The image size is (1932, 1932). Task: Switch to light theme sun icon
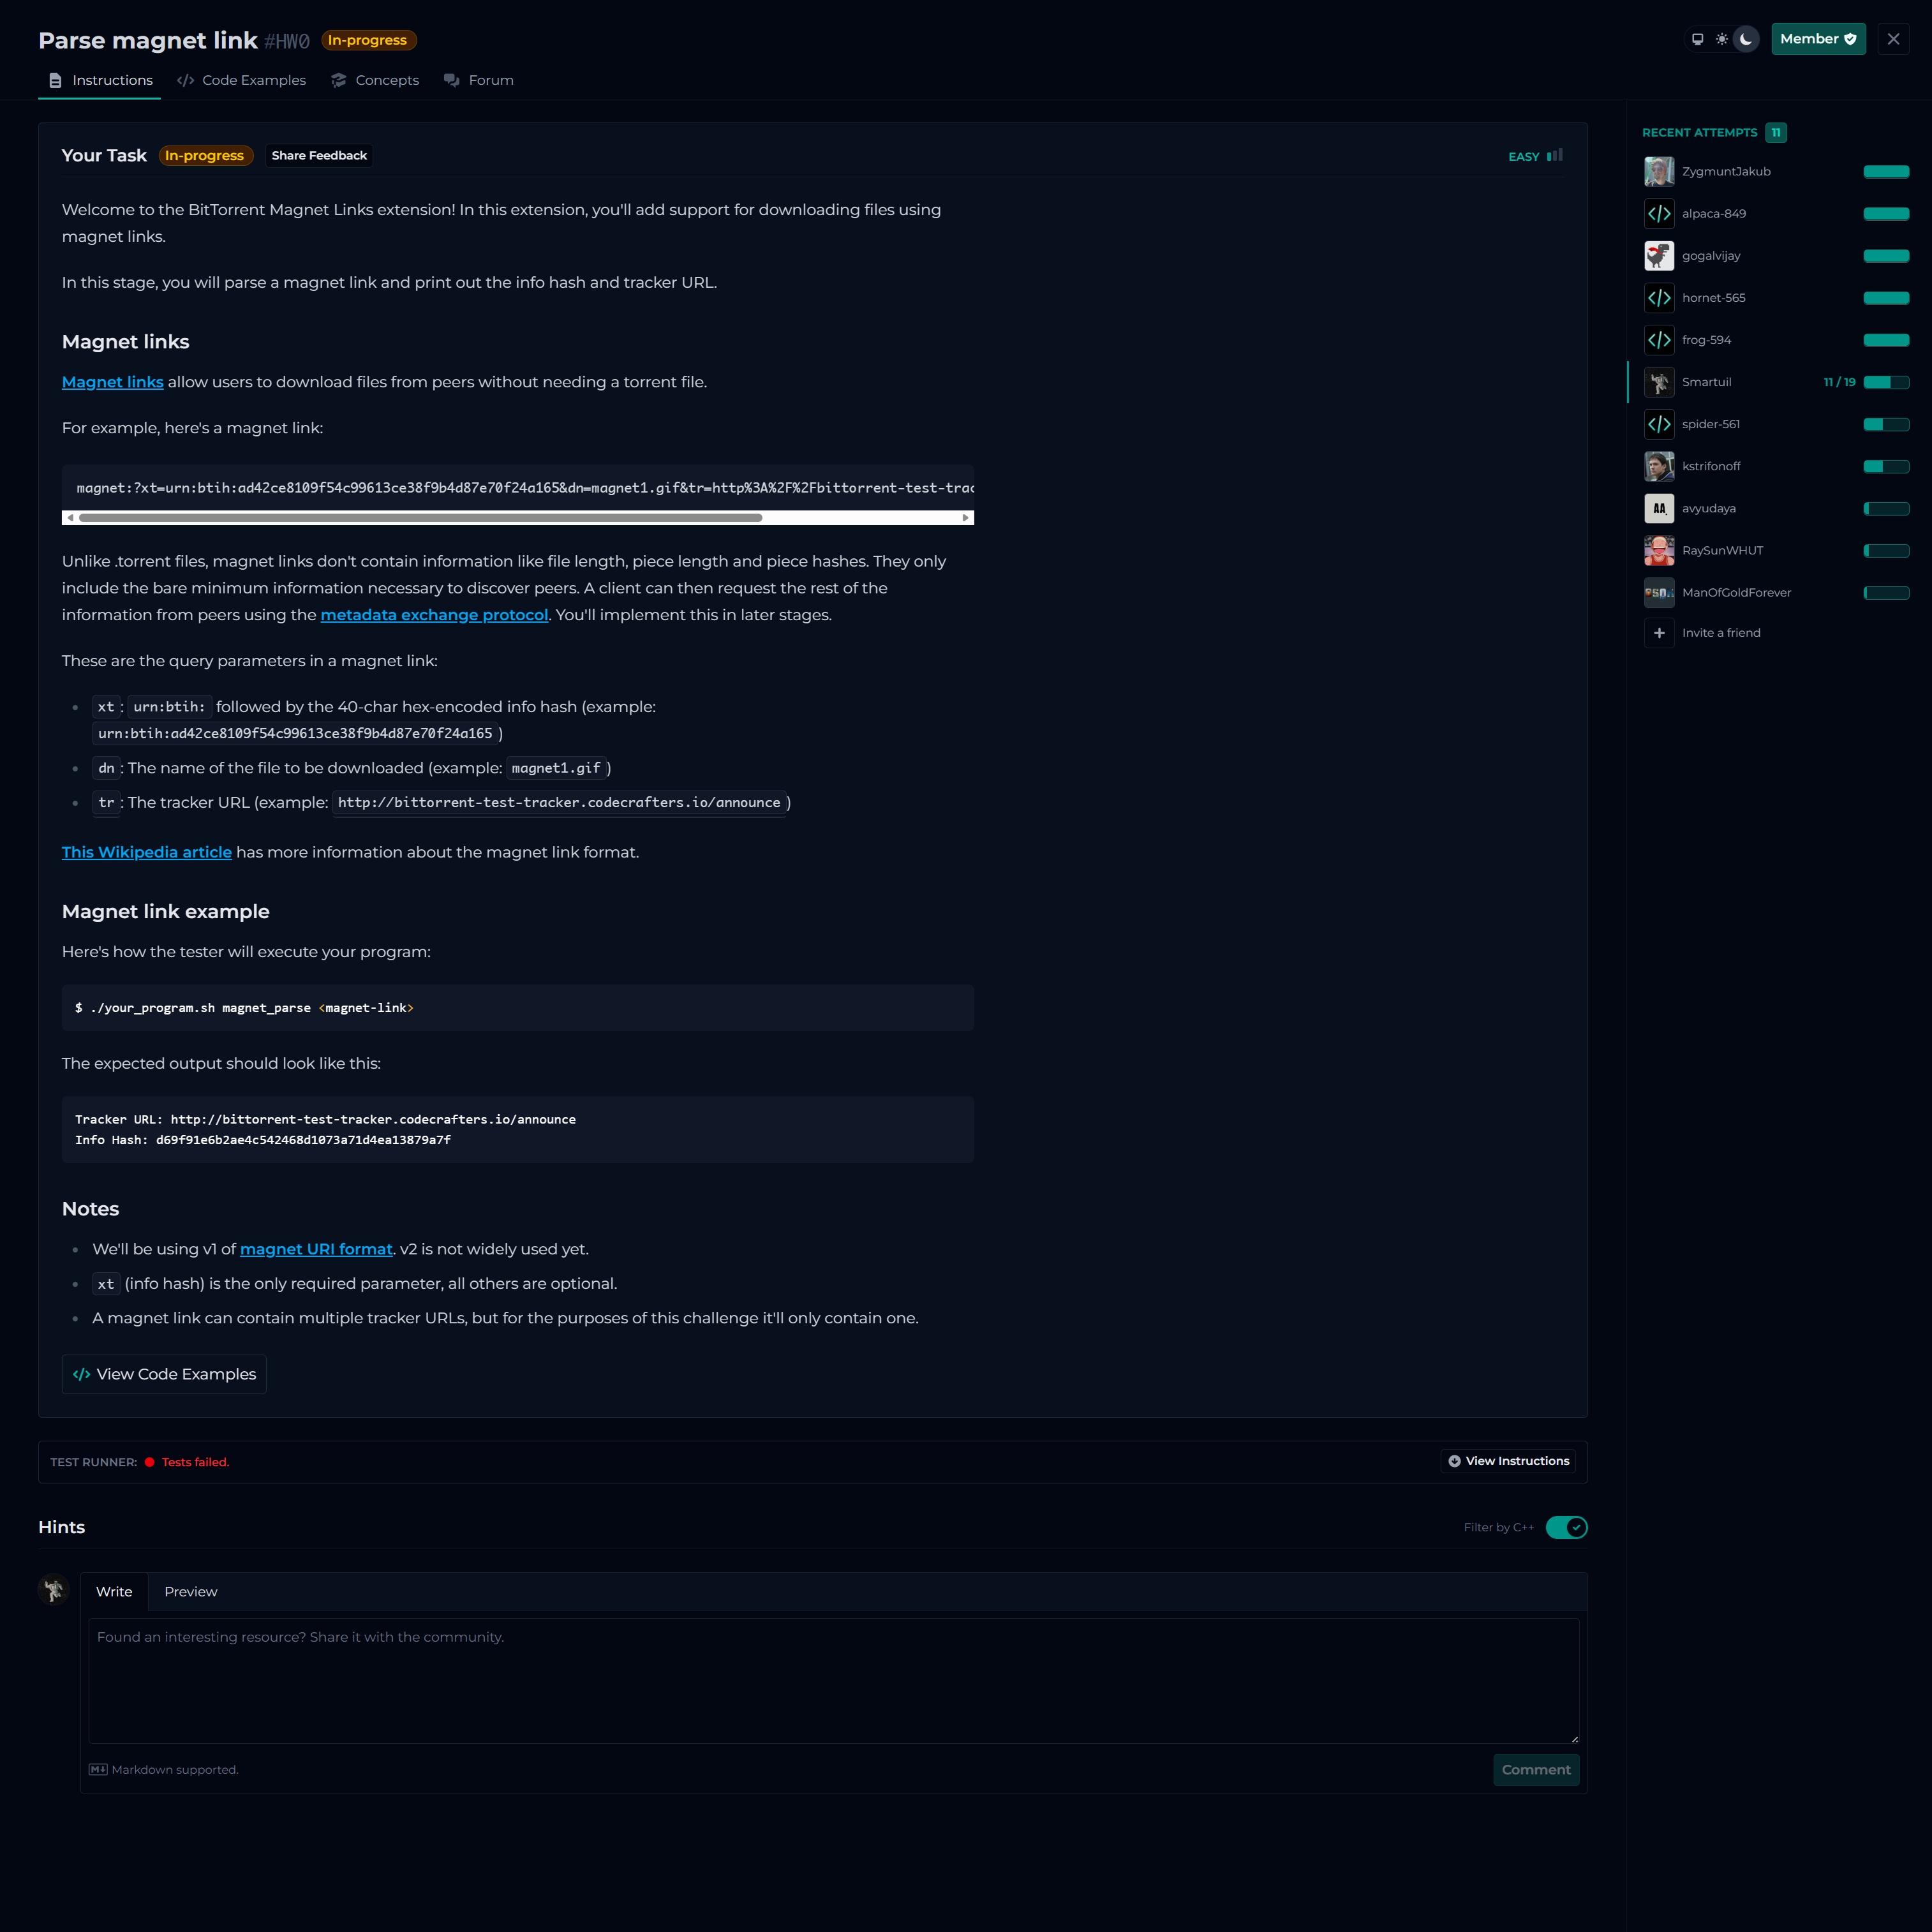[1721, 39]
